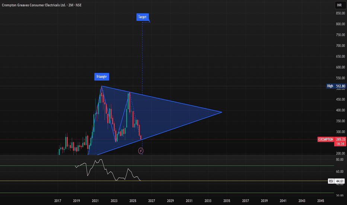Click the 2025 time axis label
The height and width of the screenshot is (205, 347).
tap(133, 201)
